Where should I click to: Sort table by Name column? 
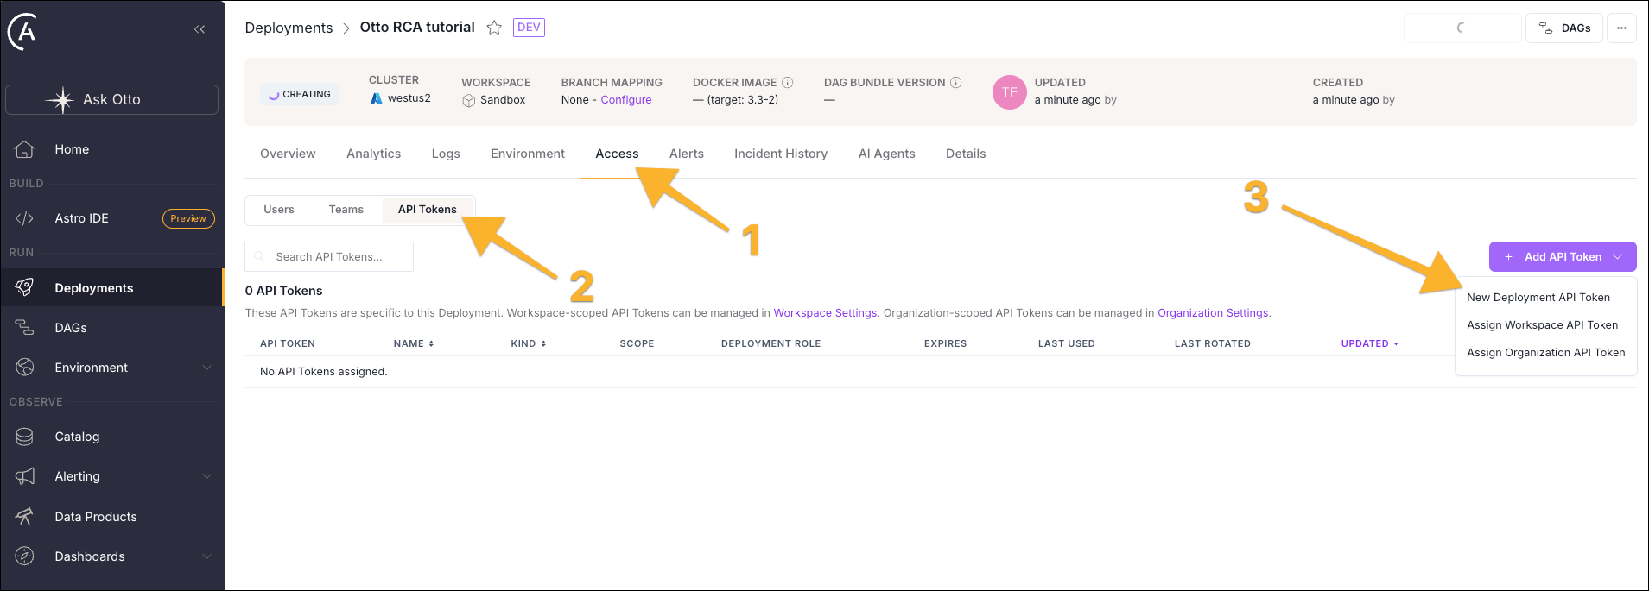click(414, 343)
